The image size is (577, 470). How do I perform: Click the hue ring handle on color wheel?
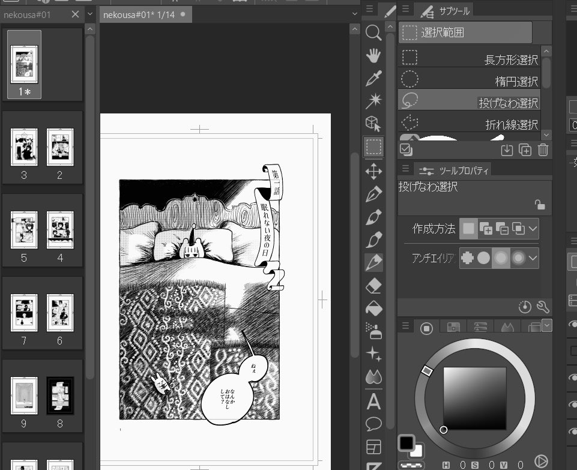tap(427, 370)
